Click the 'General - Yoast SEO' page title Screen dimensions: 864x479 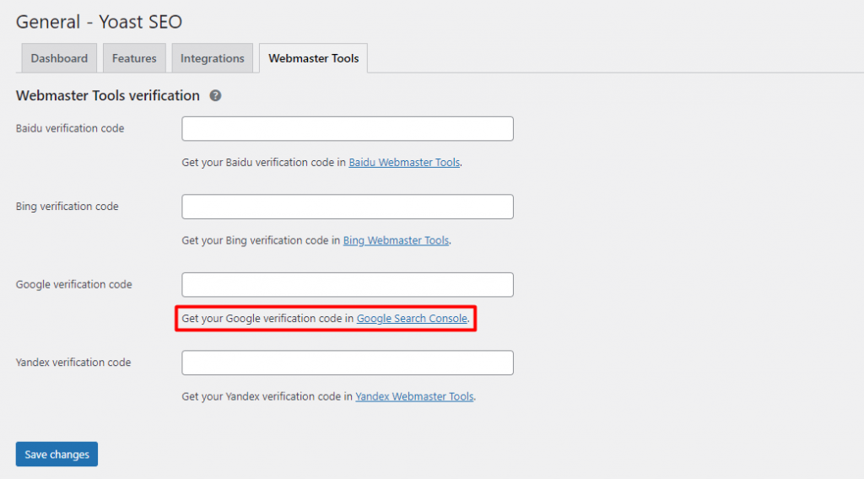(100, 21)
